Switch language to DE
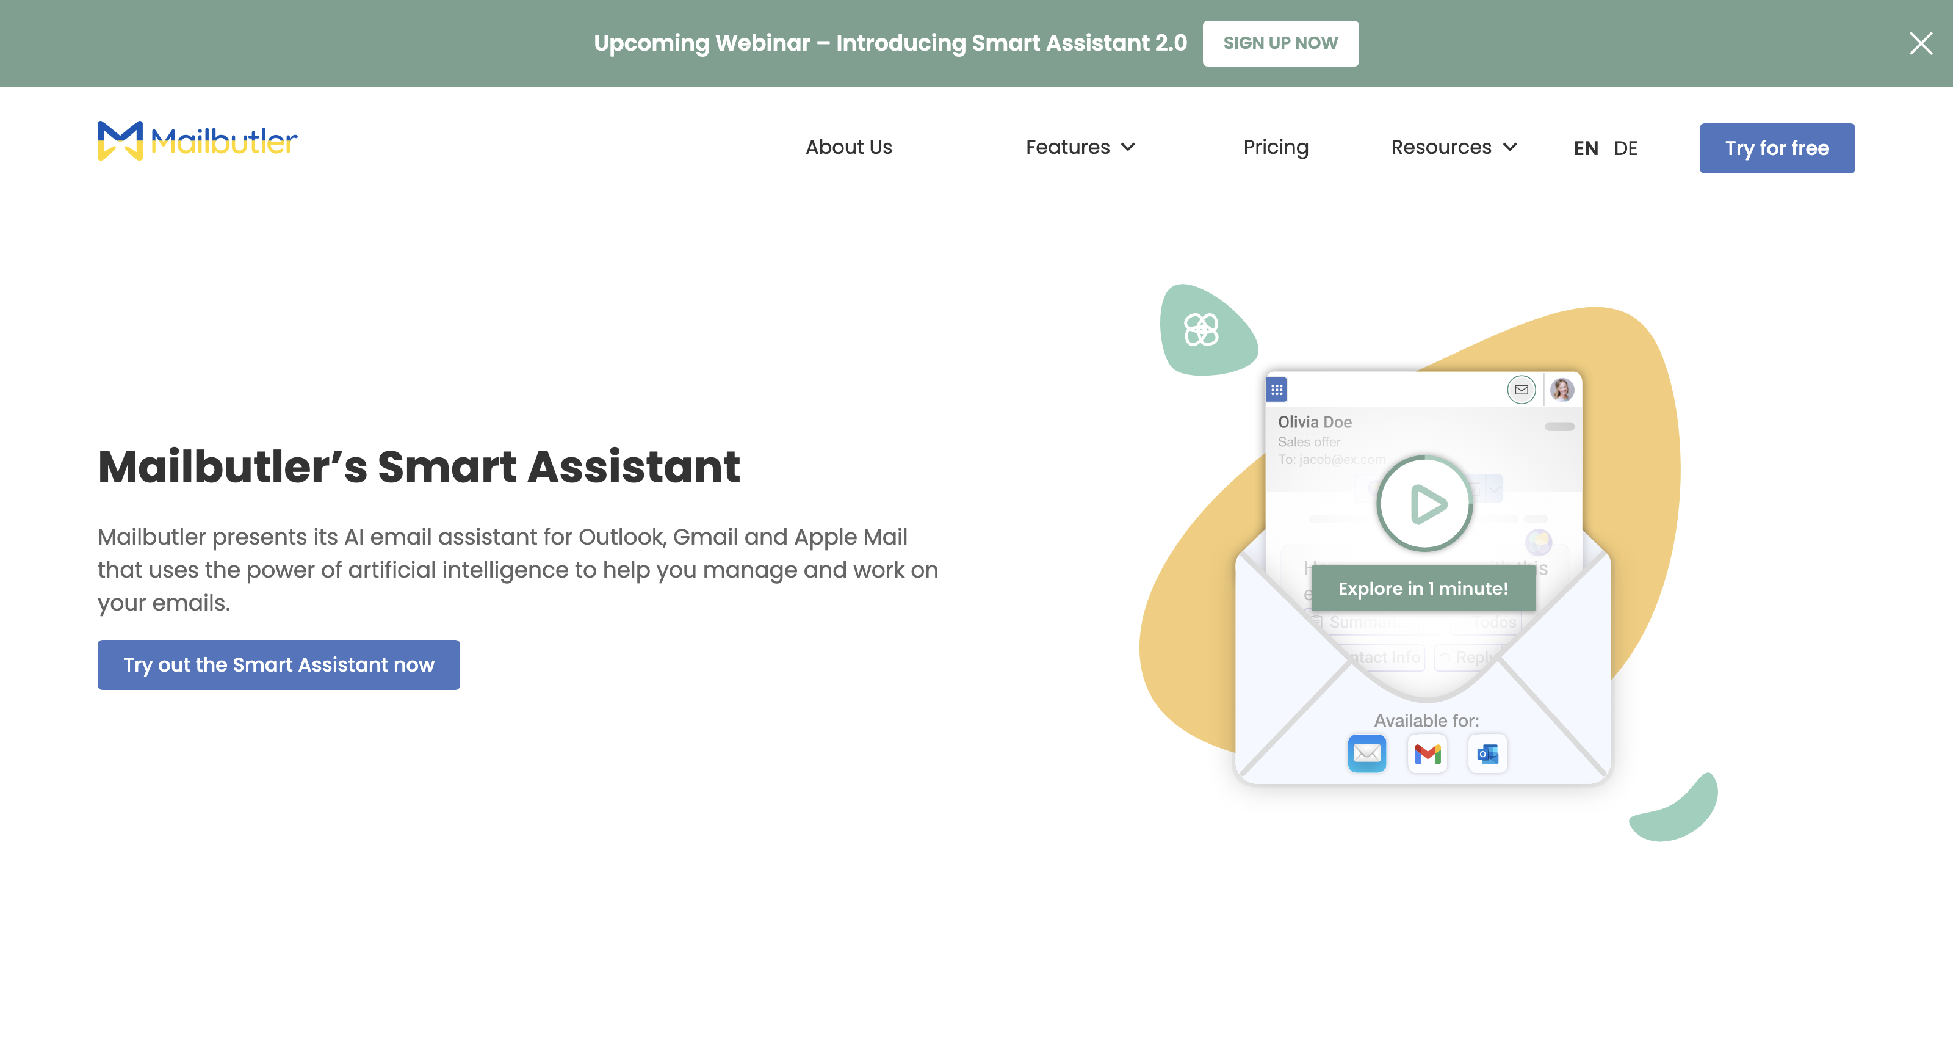 click(x=1625, y=148)
